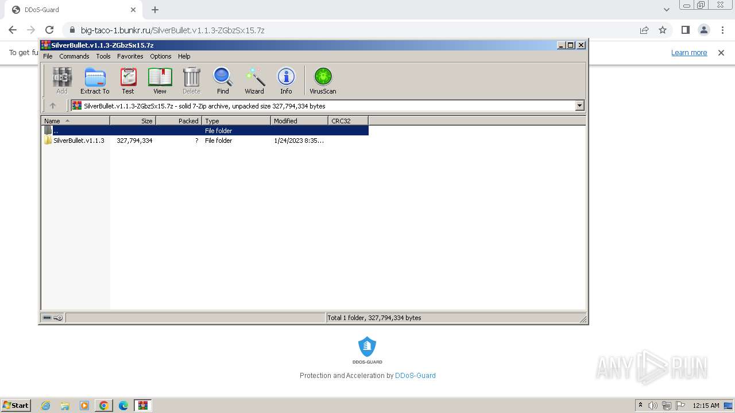Sort by the Type column header

click(x=237, y=120)
